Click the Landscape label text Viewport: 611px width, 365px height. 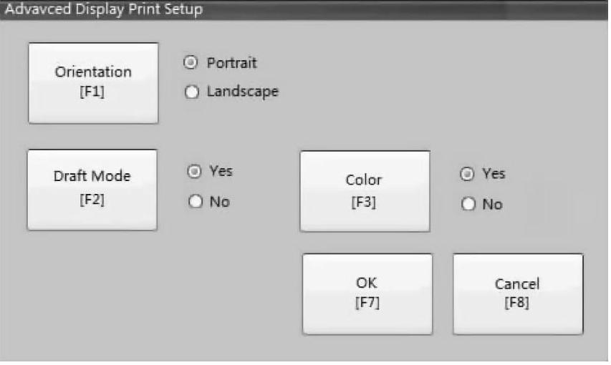(243, 92)
